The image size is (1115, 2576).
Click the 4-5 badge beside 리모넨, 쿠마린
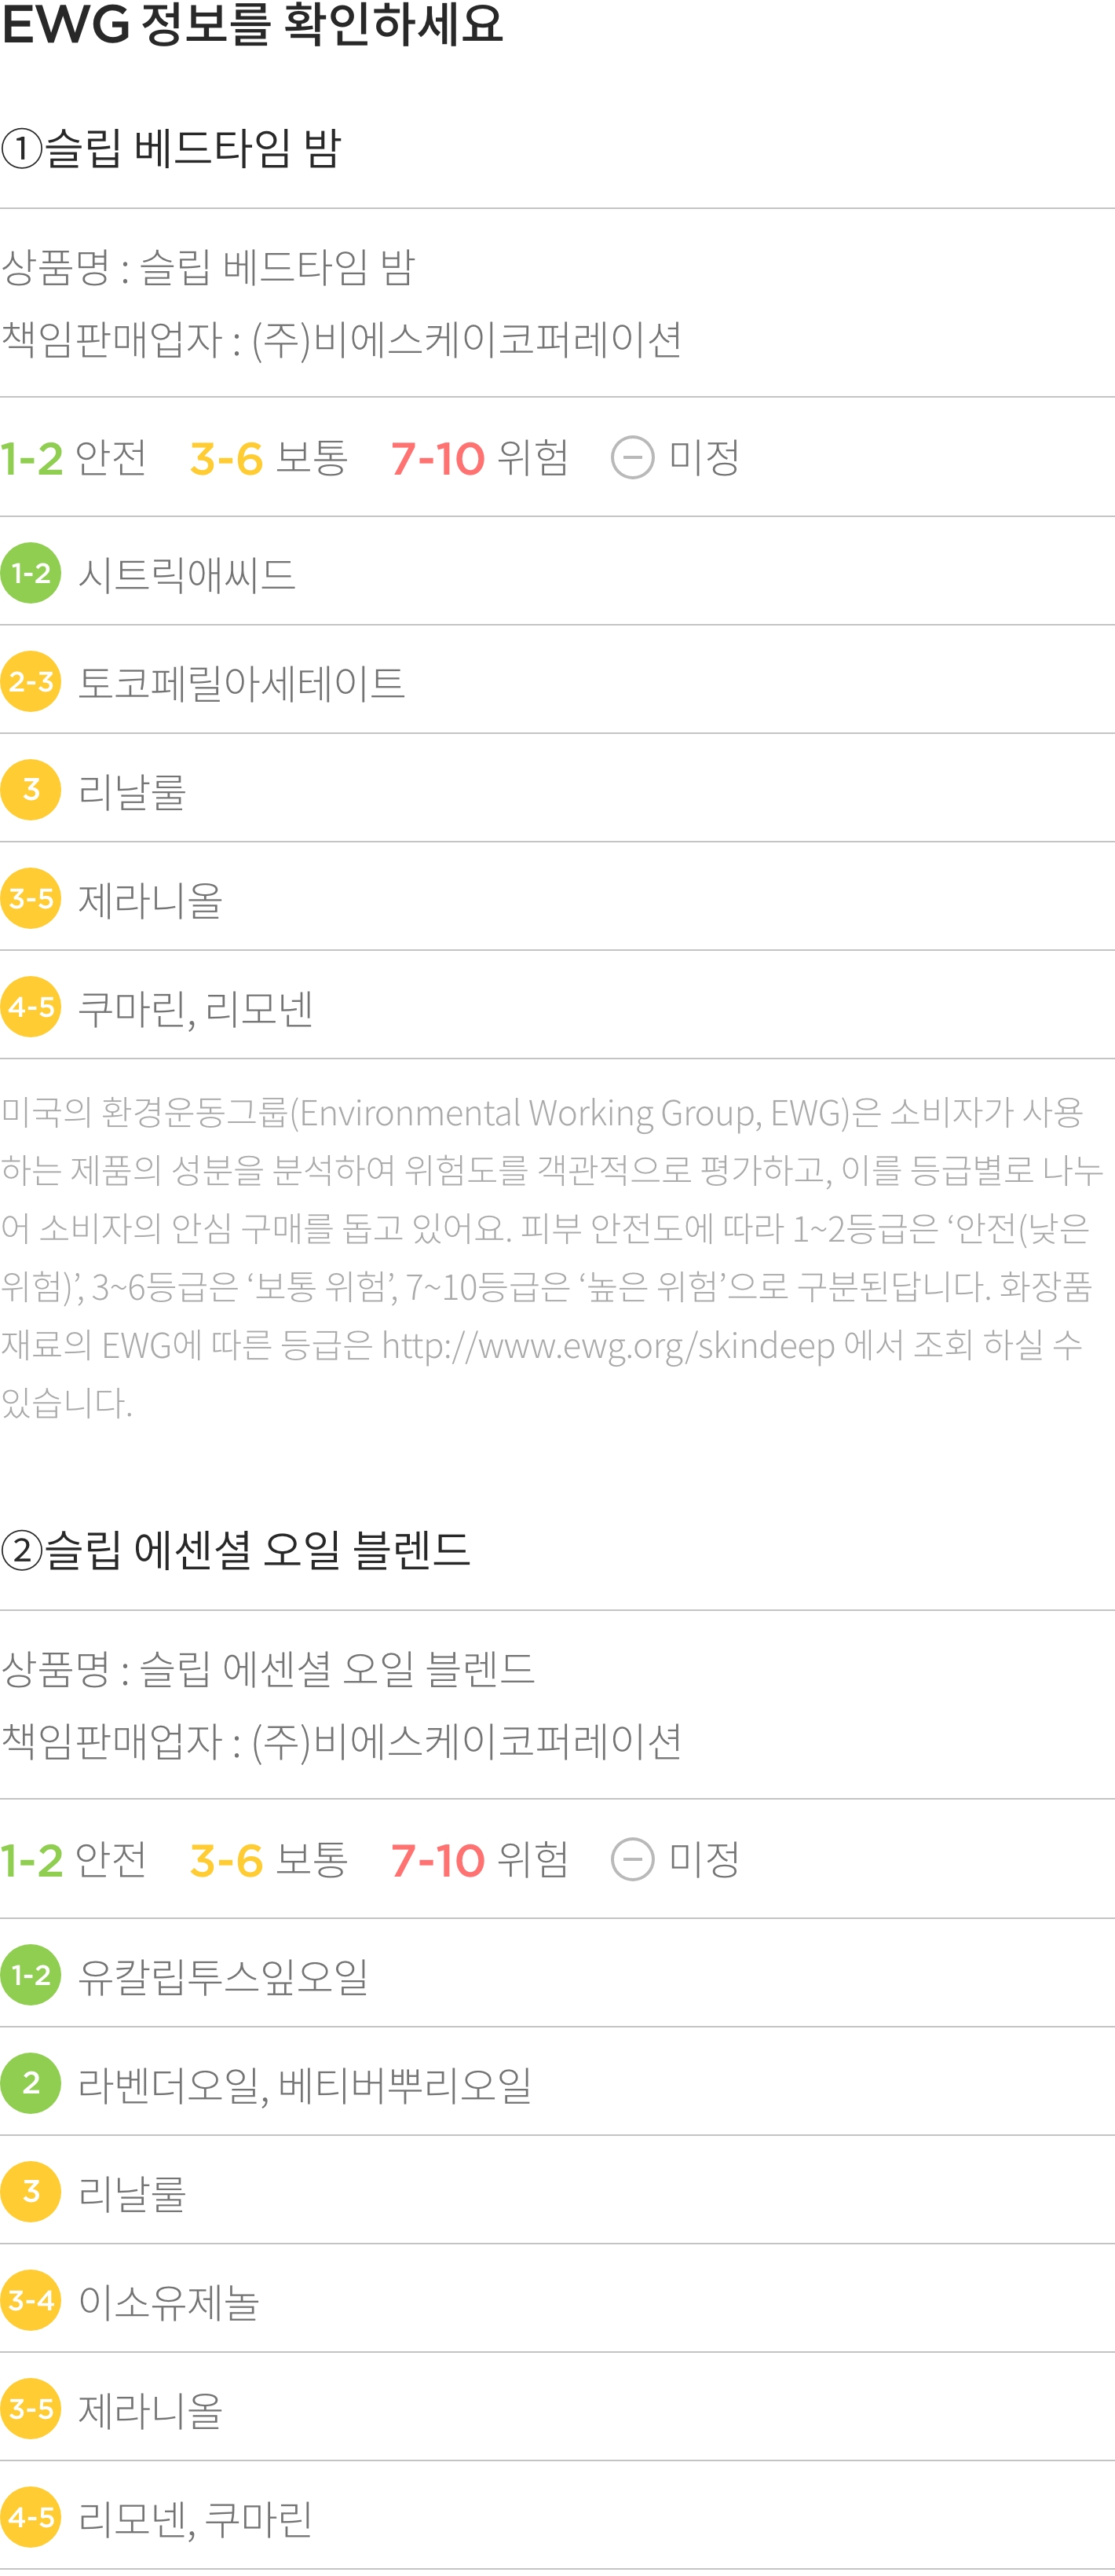(31, 2517)
